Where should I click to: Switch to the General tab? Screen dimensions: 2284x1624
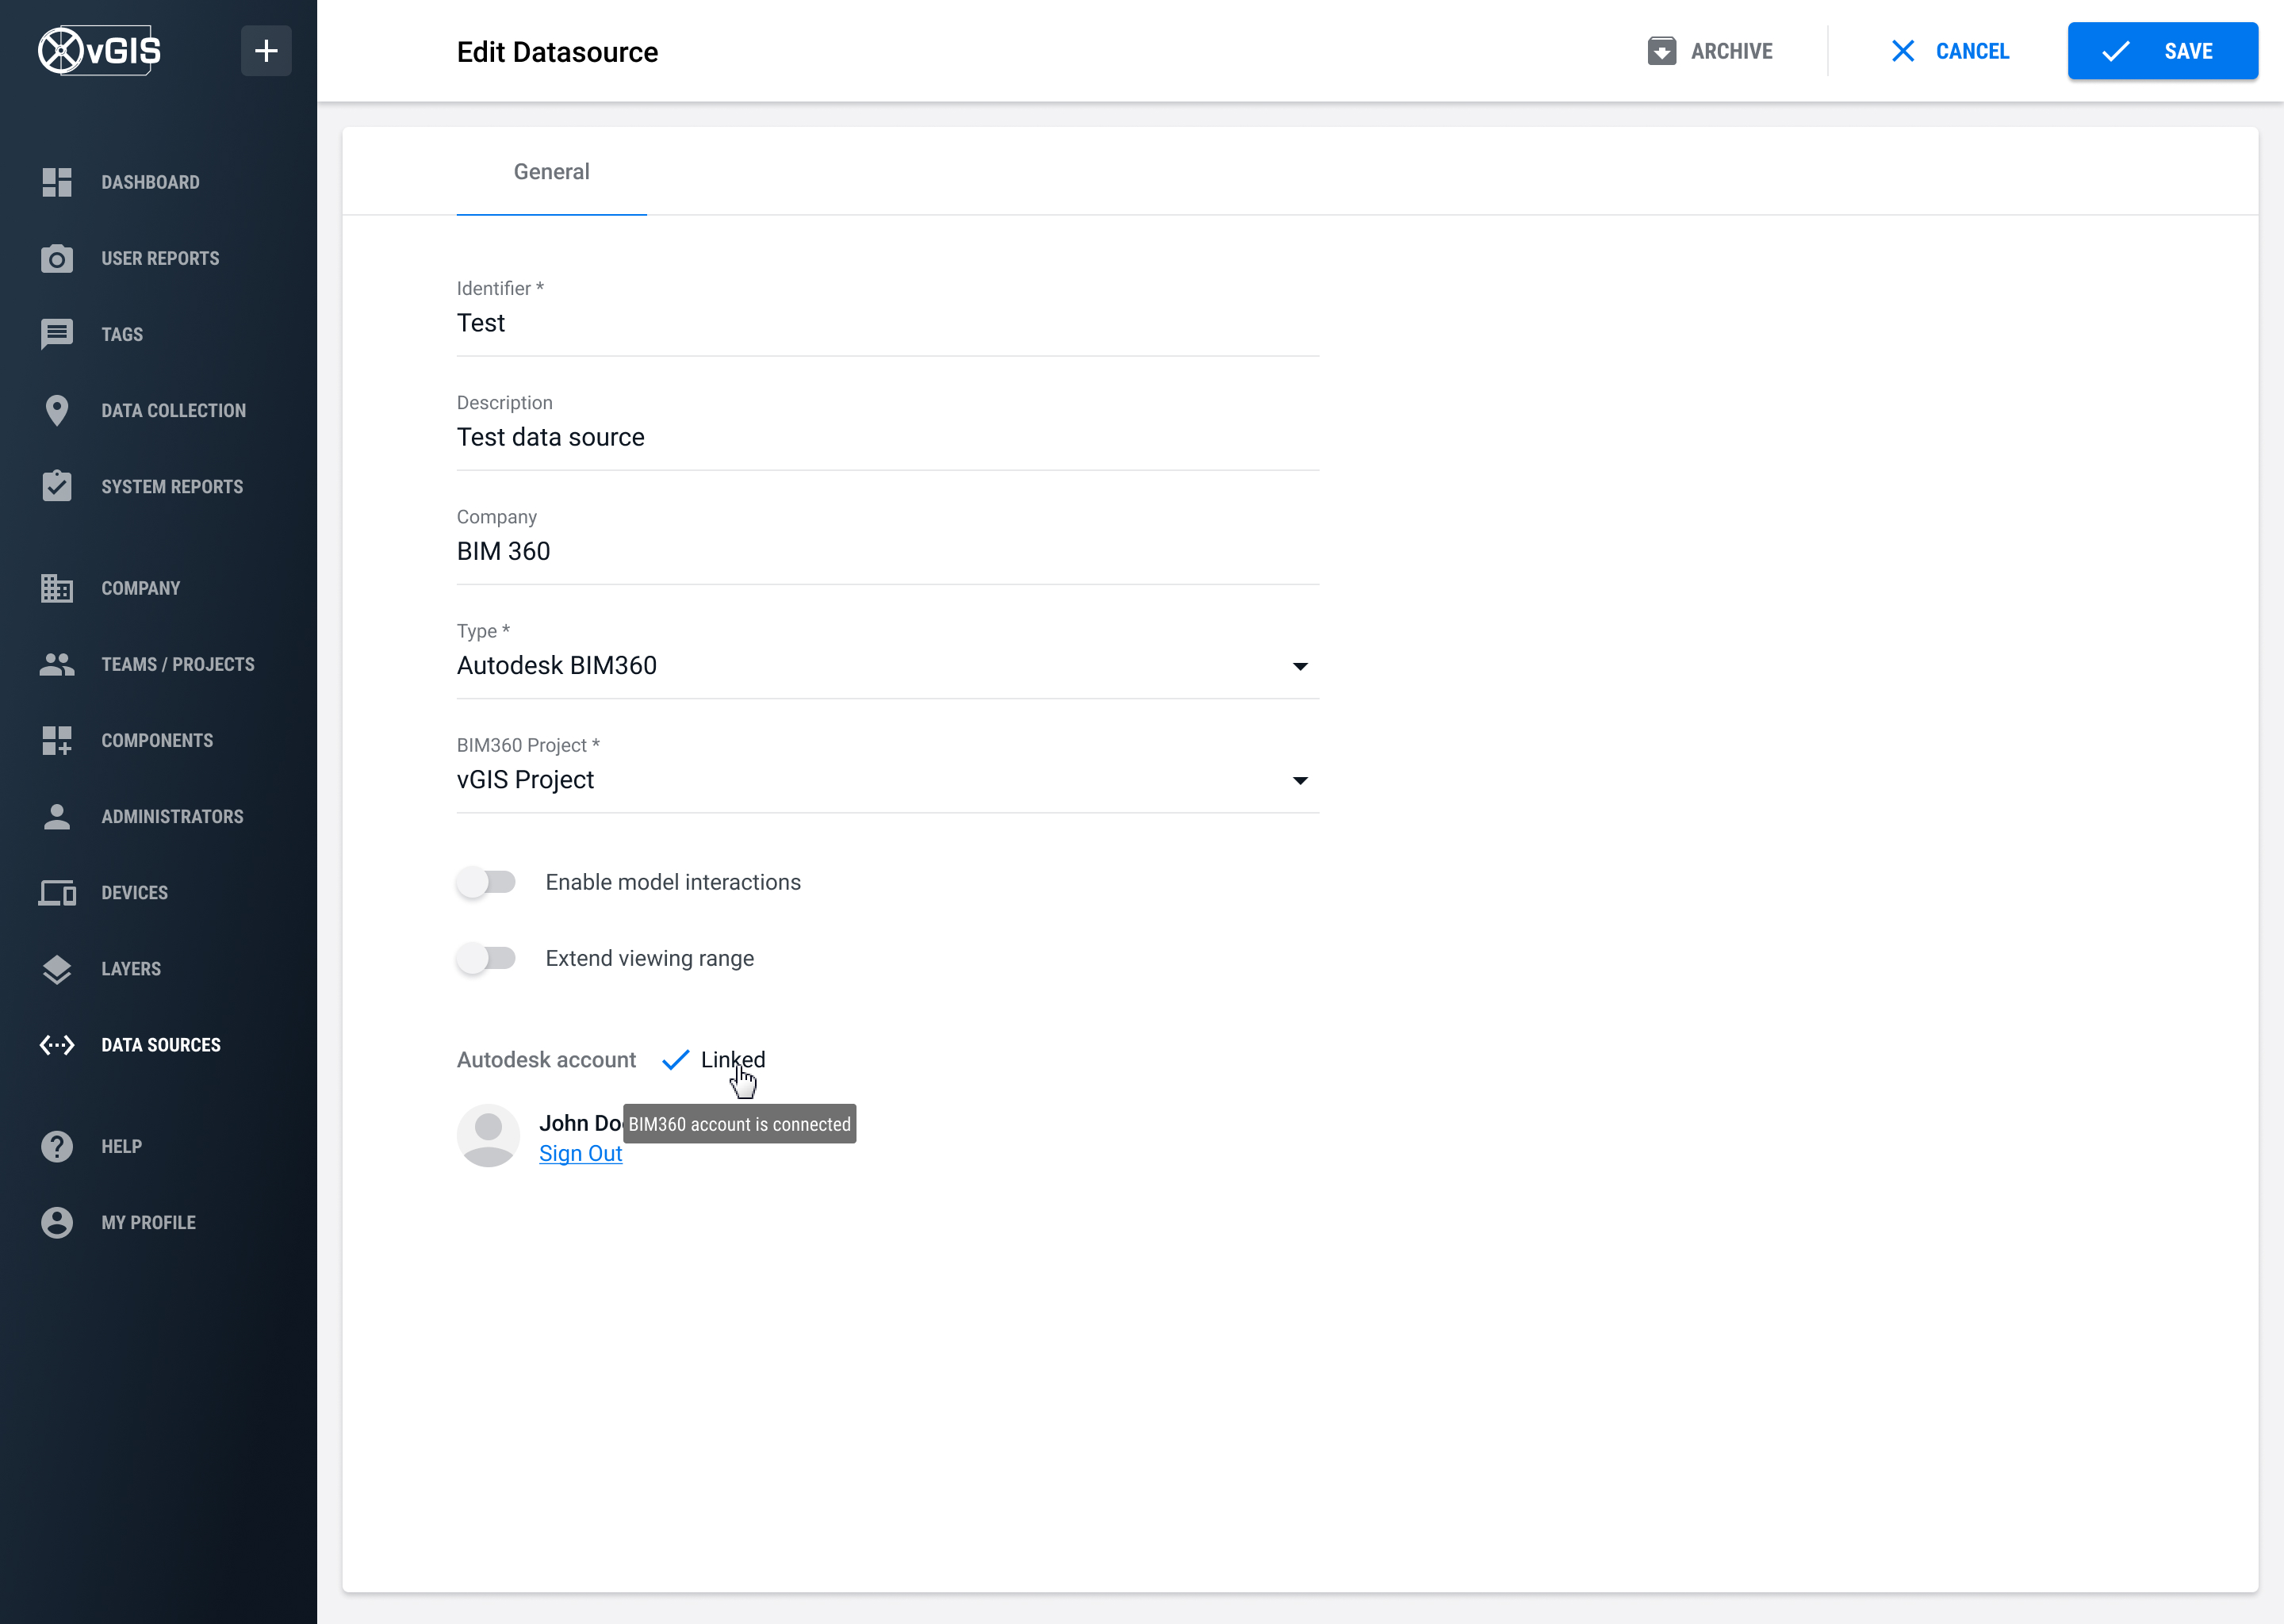click(551, 172)
